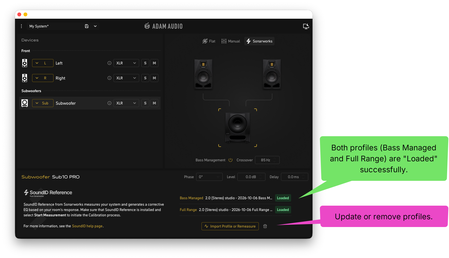Delete the loaded SoundID profiles (trash icon)
Screen dimensions: 449x258
coord(265,226)
